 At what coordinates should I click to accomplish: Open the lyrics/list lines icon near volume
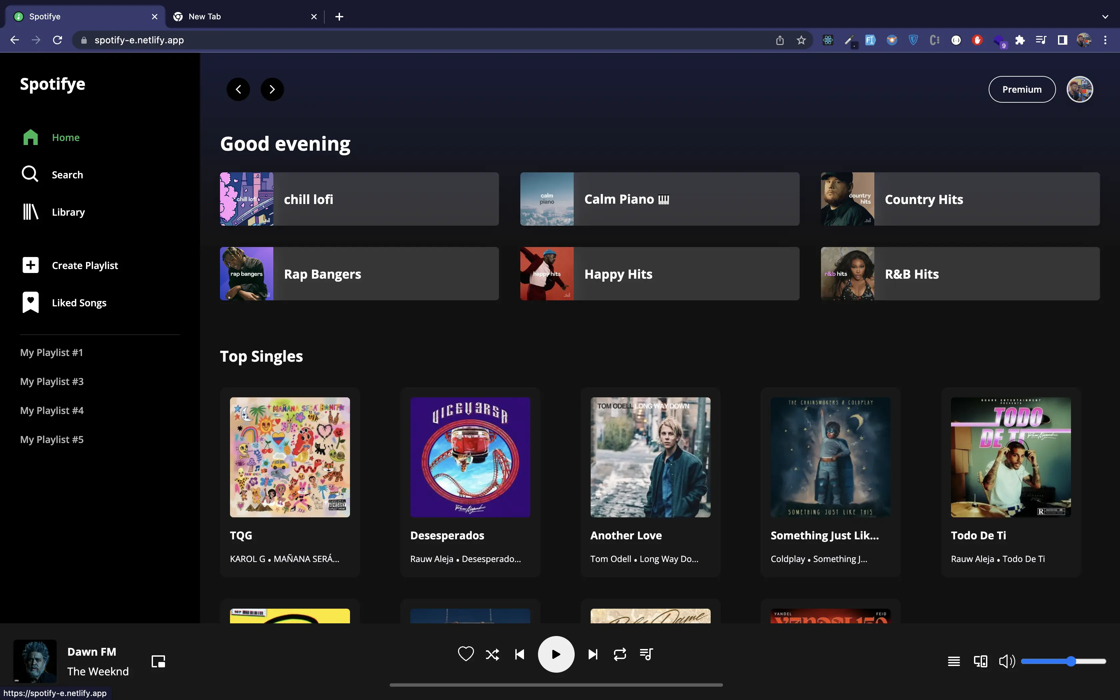(954, 662)
